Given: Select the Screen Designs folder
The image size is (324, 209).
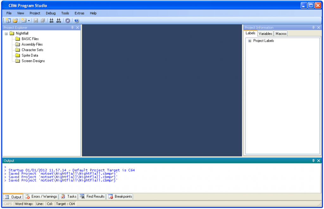Looking at the screenshot, I should tap(33, 61).
